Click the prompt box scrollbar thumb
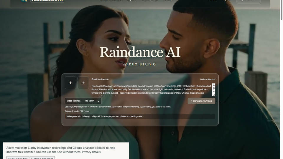 214,88
